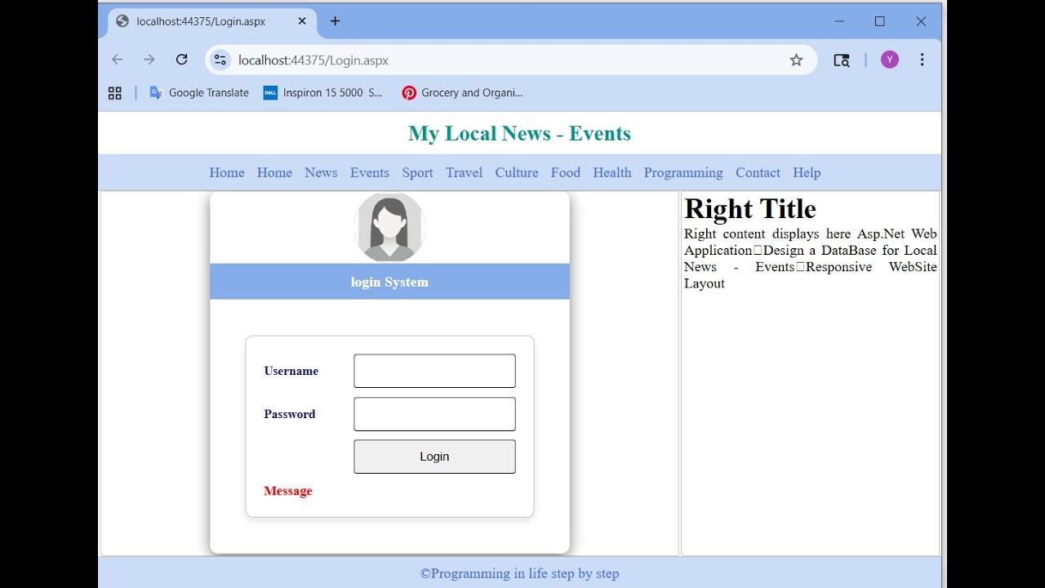Click the Programming in life step by step footer

519,573
